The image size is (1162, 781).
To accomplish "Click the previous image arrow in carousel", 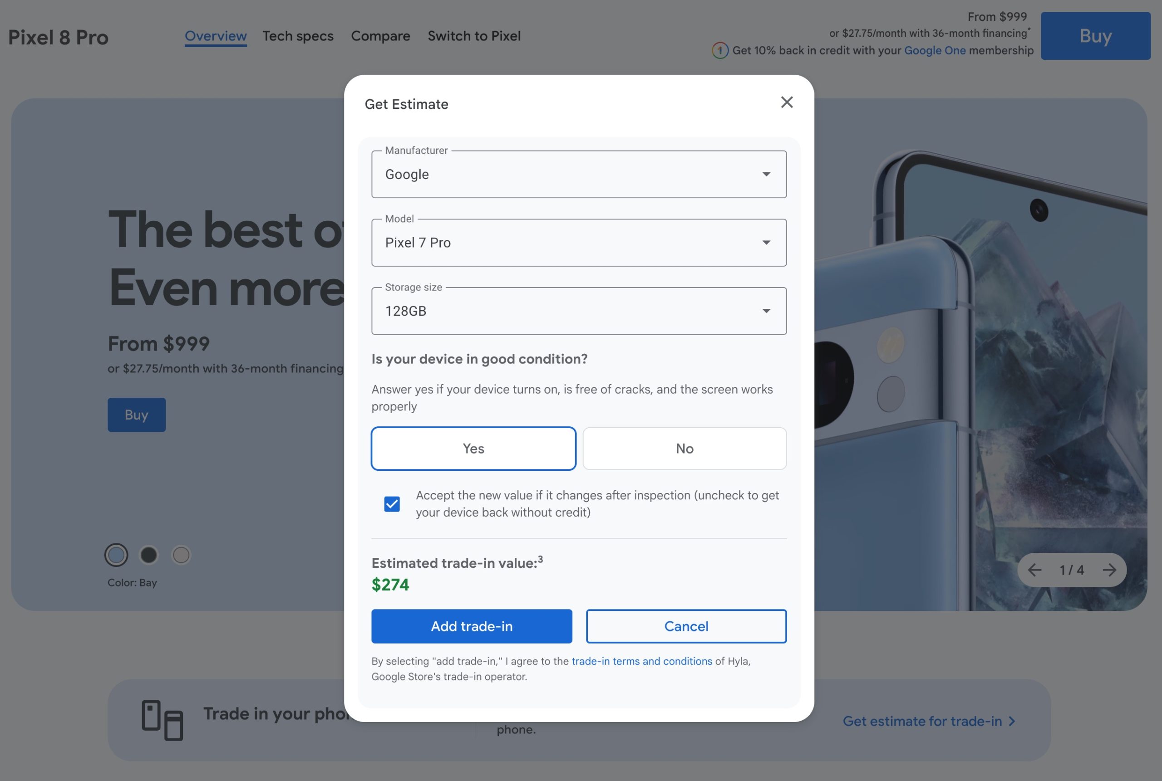I will [1034, 570].
